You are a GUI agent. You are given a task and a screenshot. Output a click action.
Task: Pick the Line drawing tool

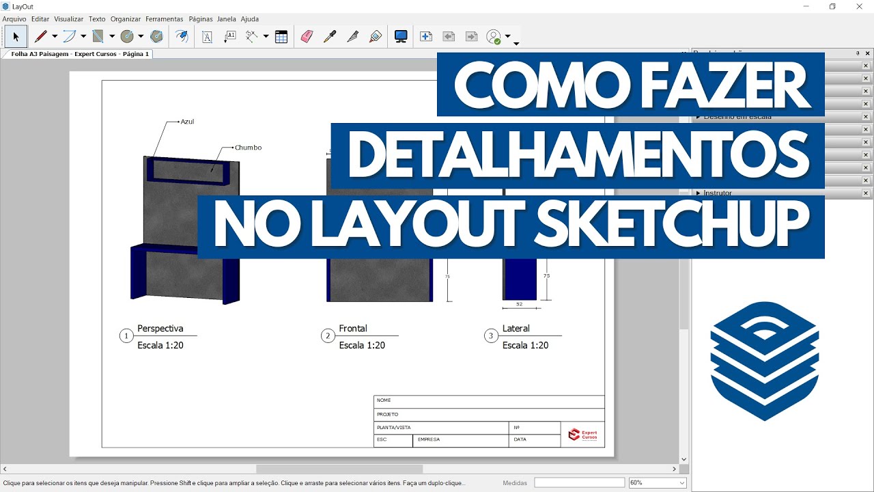pos(41,37)
